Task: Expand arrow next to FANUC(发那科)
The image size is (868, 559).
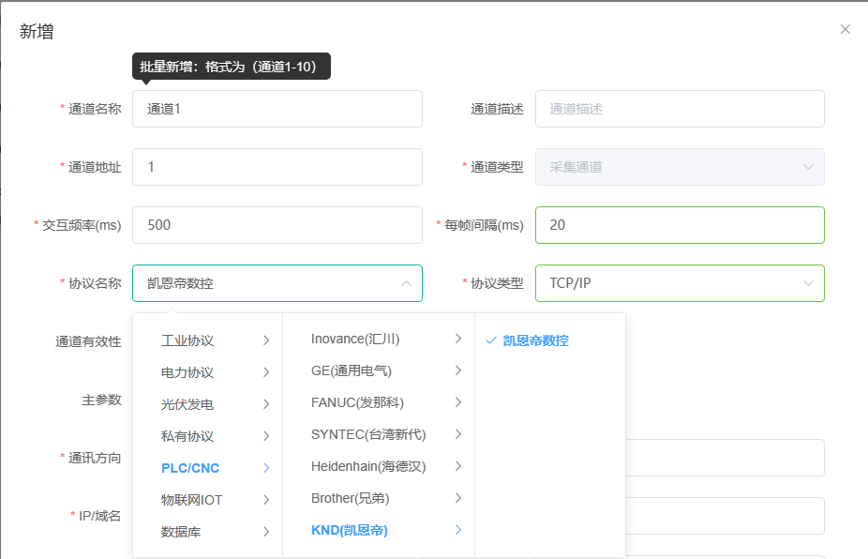Action: tap(458, 402)
